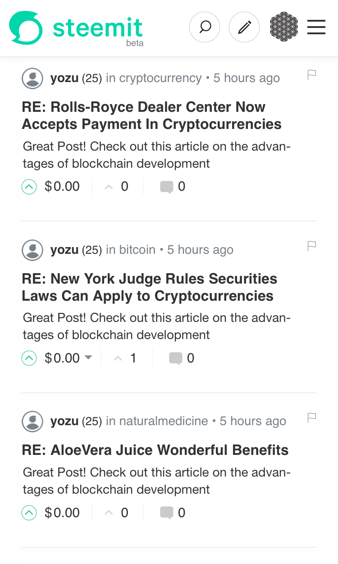Flag the New York Judge reply
The width and height of the screenshot is (338, 564).
(312, 246)
